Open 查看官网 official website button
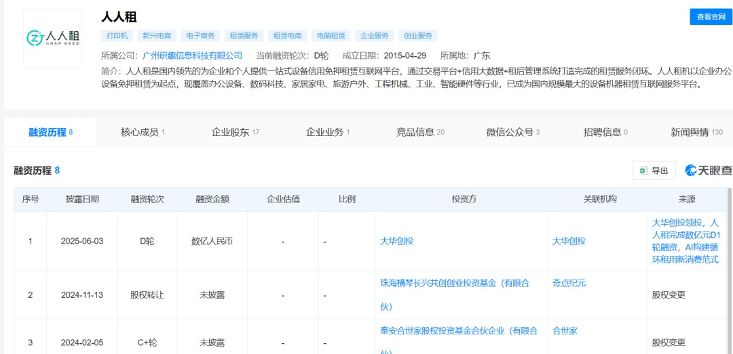Viewport: 733px width, 354px height. (x=711, y=18)
